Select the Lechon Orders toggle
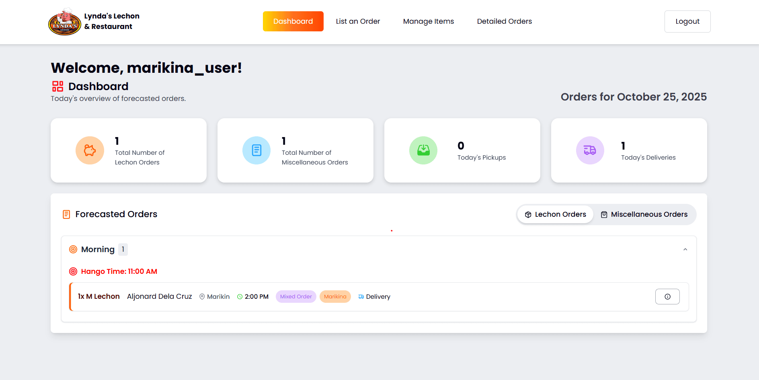This screenshot has height=380, width=759. click(555, 214)
